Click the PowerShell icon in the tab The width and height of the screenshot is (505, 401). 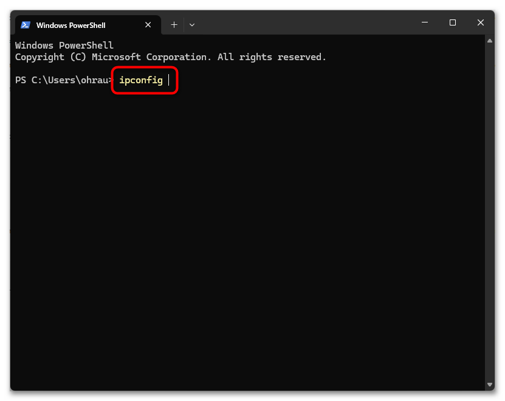click(26, 25)
